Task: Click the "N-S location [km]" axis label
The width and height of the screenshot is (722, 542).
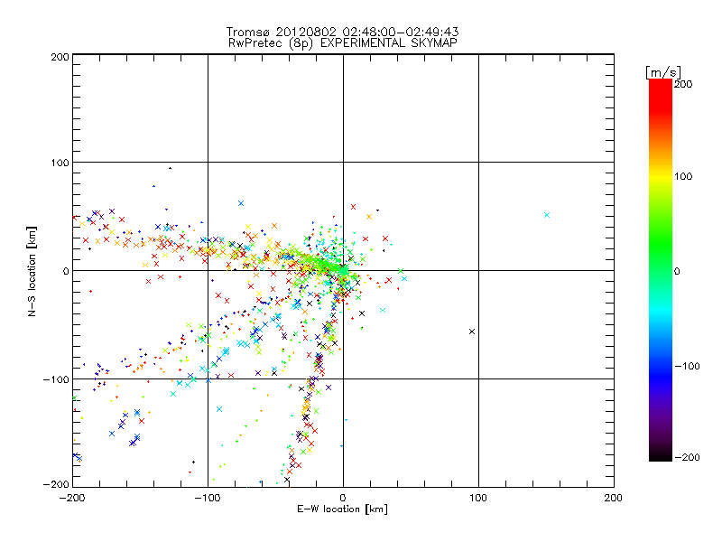Action: click(32, 271)
